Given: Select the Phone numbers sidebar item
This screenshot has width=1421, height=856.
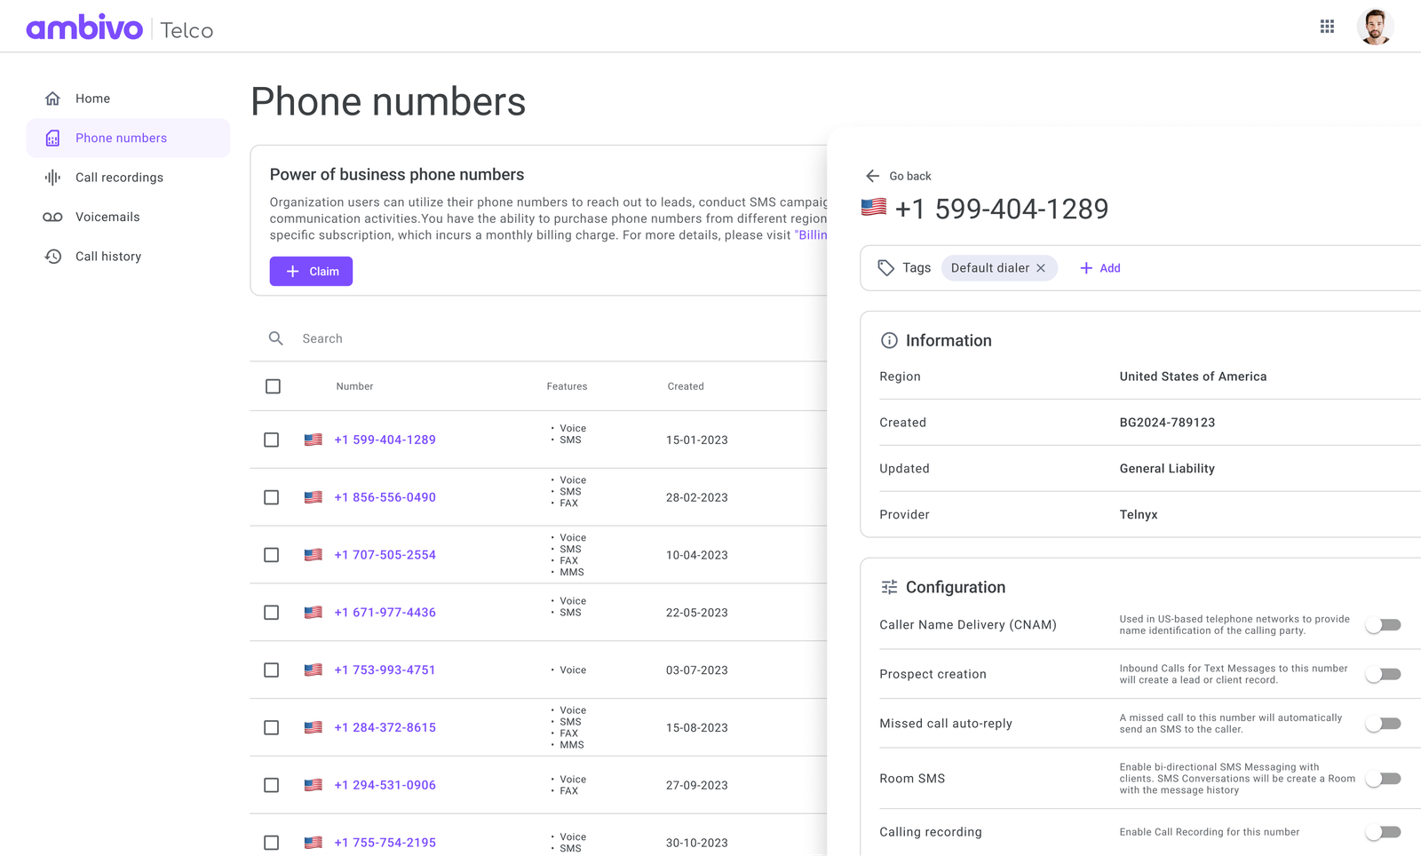Looking at the screenshot, I should (x=121, y=138).
